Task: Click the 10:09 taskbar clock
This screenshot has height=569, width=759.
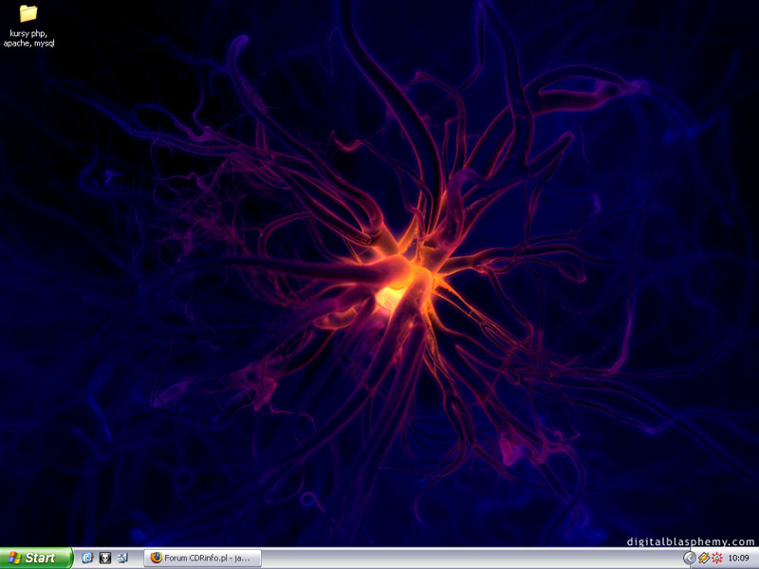Action: coord(738,558)
